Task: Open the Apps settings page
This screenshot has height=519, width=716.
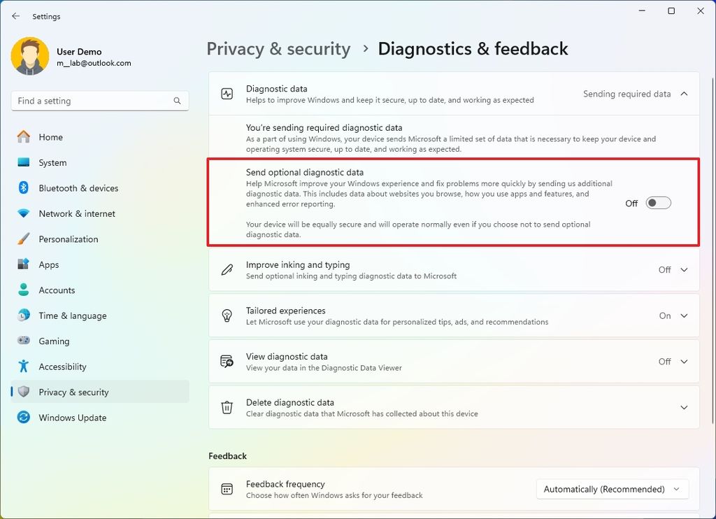Action: (49, 264)
